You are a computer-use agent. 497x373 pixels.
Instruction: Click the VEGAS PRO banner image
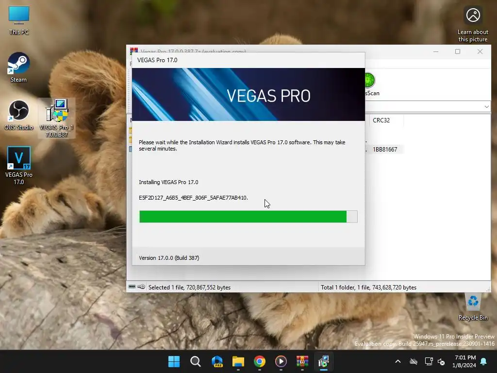click(x=248, y=94)
